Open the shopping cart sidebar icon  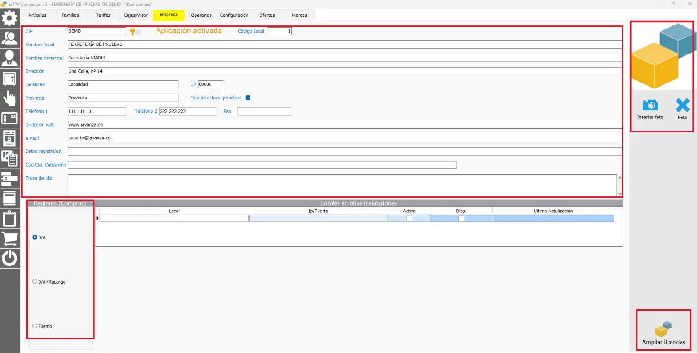point(10,238)
